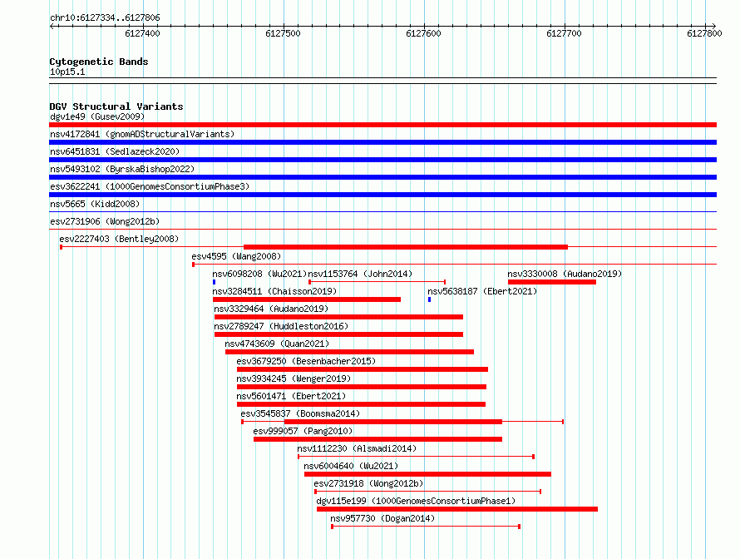The height and width of the screenshot is (559, 740).
Task: Open nsv4743609 (Quan2021) label
Action: tap(277, 344)
